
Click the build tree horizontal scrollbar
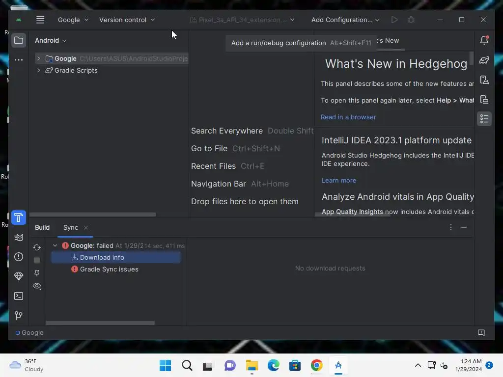100,323
